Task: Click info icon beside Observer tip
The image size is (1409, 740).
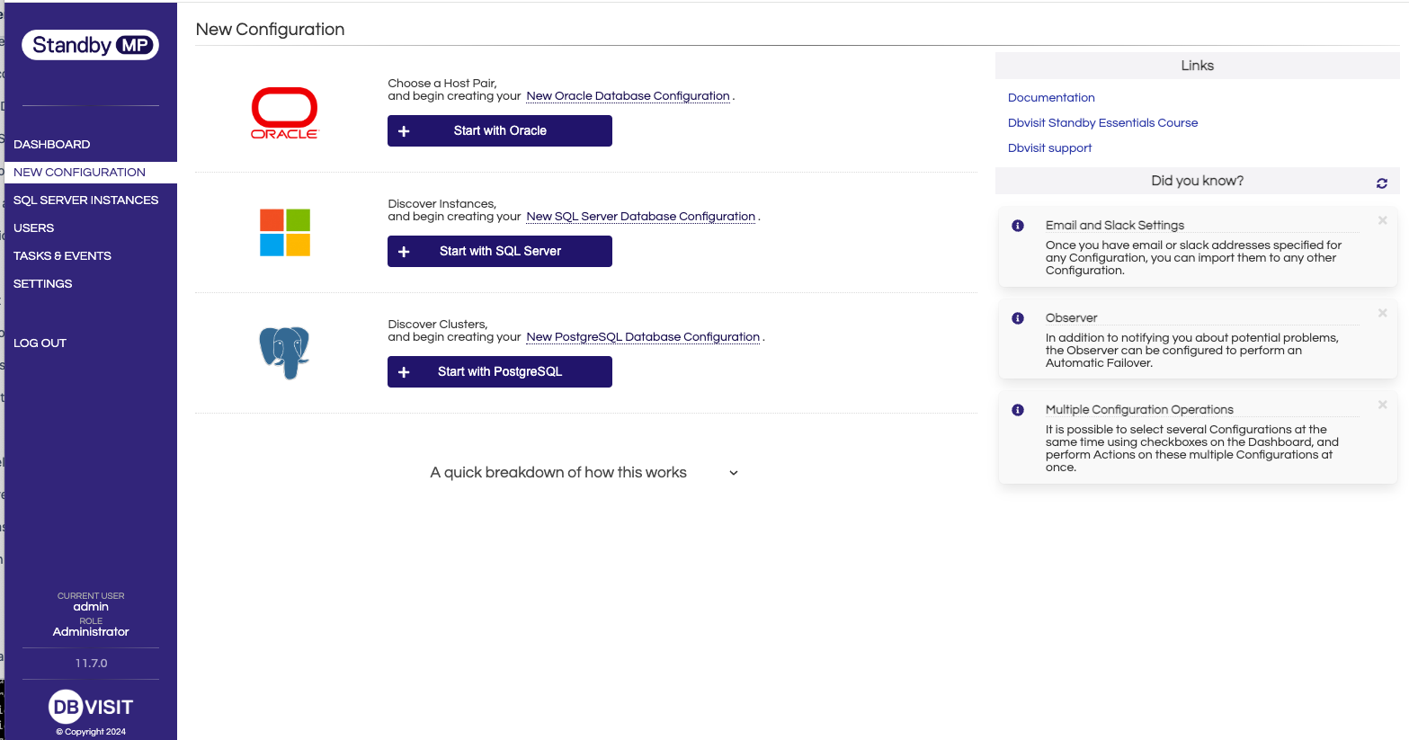Action: [x=1018, y=318]
